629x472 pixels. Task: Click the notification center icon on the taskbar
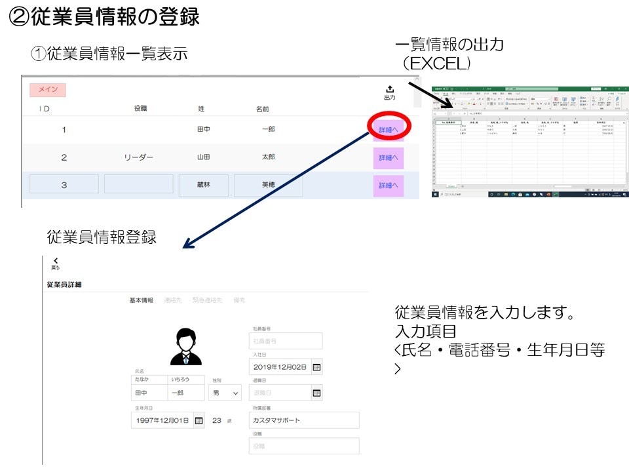[624, 194]
